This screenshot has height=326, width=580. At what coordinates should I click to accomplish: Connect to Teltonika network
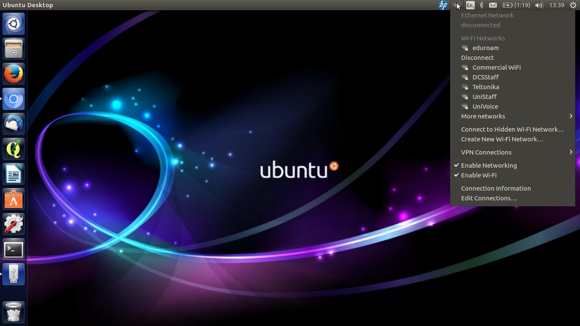512,87
